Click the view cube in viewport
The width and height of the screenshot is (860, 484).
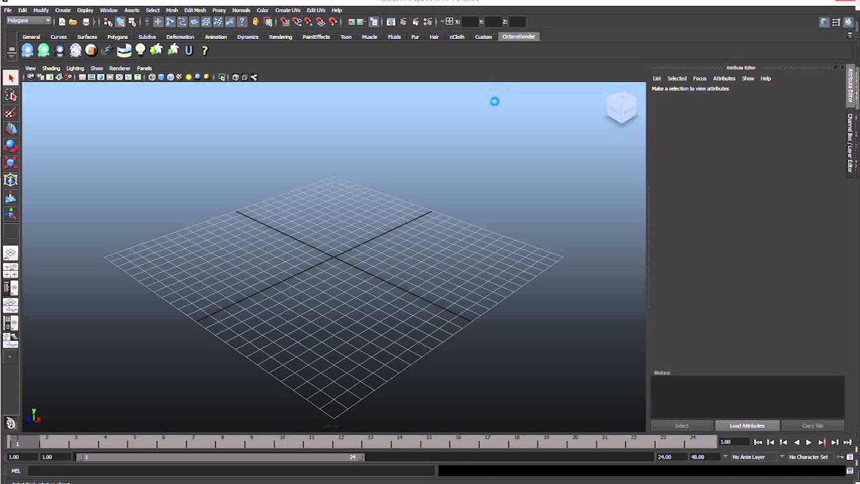tap(621, 108)
